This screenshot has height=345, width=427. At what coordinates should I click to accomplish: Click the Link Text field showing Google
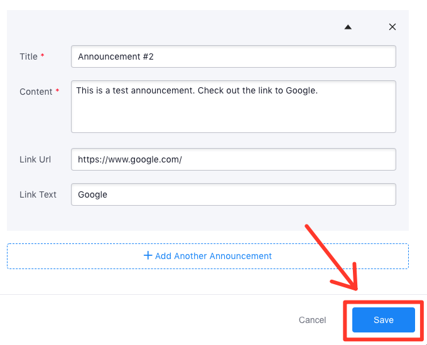[x=233, y=194]
